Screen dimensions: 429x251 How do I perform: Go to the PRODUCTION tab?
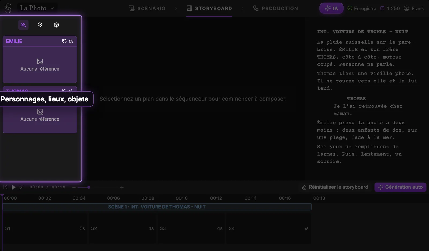click(275, 8)
